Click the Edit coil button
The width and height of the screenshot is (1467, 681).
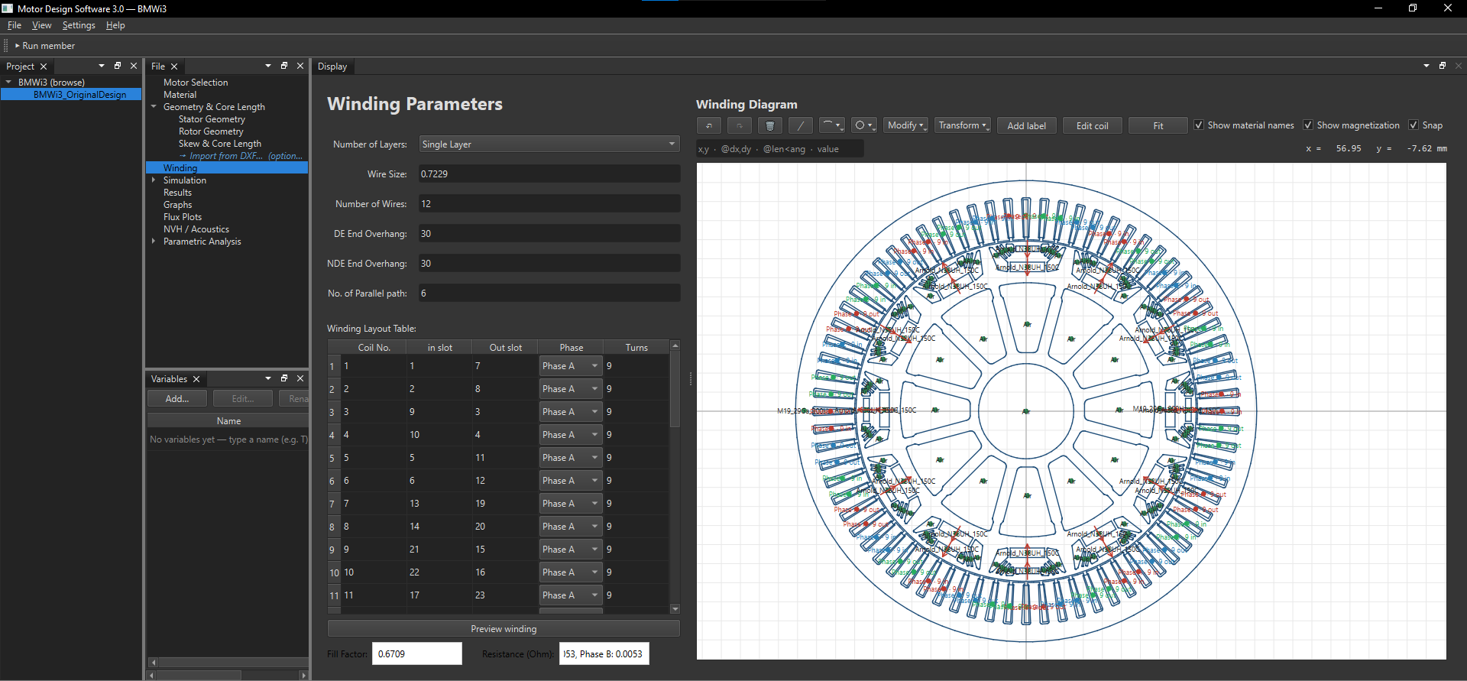tap(1092, 125)
